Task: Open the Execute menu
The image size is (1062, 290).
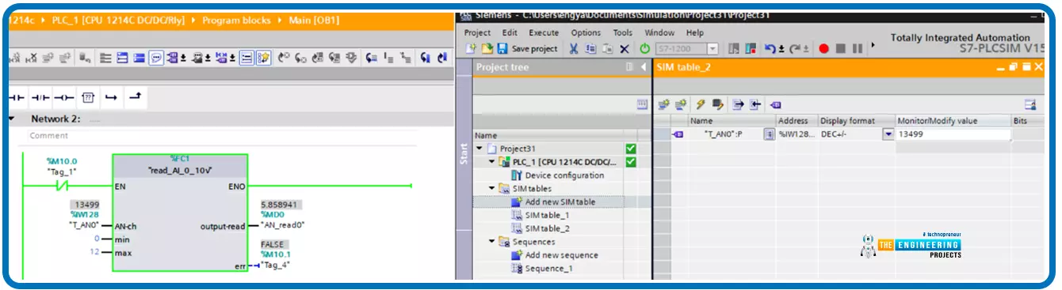Action: point(544,33)
